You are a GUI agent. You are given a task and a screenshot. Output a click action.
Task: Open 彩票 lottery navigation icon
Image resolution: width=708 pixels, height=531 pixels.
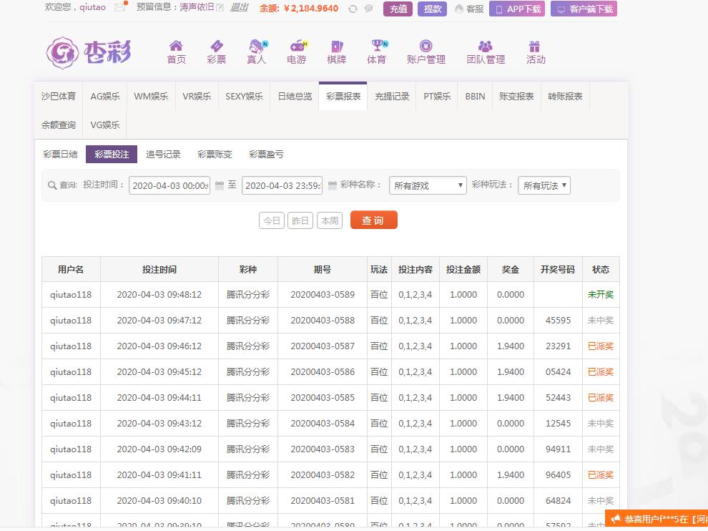click(x=216, y=47)
